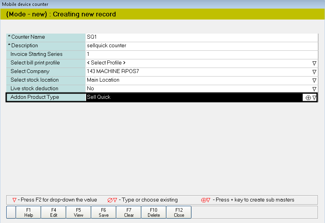The height and width of the screenshot is (223, 325).
Task: Click the 'Live stock deduction' label
Action: click(34, 88)
